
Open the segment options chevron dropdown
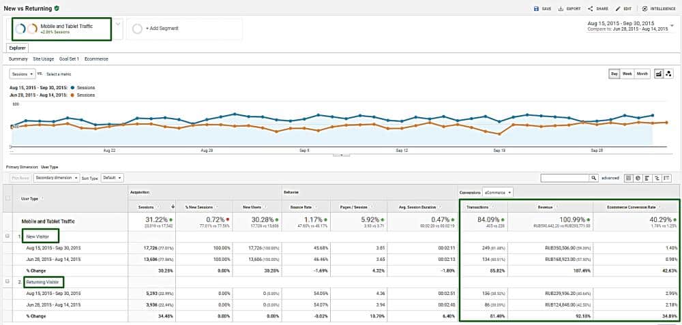pyautogui.click(x=117, y=23)
